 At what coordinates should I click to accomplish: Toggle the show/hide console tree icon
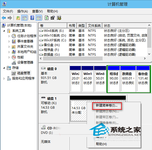pyautogui.click(x=24, y=18)
